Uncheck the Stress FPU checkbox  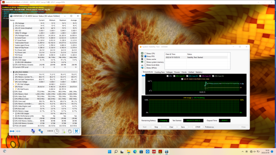145,56
